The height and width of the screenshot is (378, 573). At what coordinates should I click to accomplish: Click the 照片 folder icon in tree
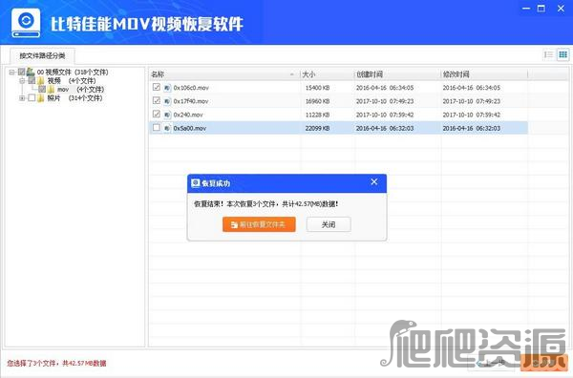[41, 98]
